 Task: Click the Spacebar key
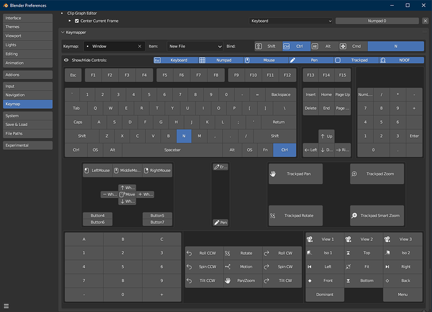coord(172,150)
